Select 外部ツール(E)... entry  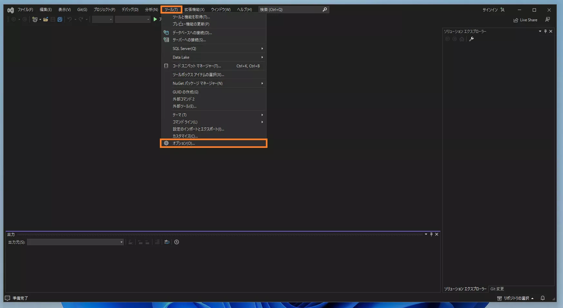(x=214, y=106)
